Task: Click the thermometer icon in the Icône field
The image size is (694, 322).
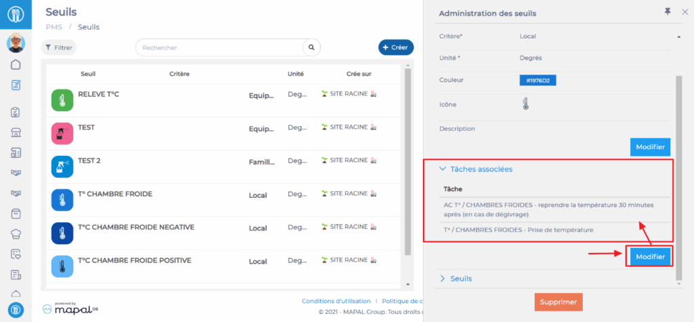Action: click(x=525, y=104)
